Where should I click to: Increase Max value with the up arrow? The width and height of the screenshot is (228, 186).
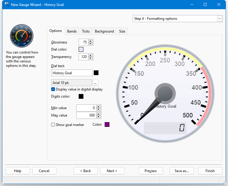coord(98,114)
